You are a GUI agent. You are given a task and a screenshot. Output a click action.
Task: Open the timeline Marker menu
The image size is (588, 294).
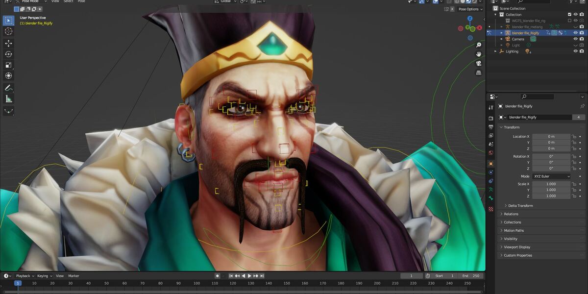pyautogui.click(x=73, y=276)
